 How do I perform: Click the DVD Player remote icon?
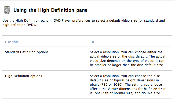click(x=7, y=10)
